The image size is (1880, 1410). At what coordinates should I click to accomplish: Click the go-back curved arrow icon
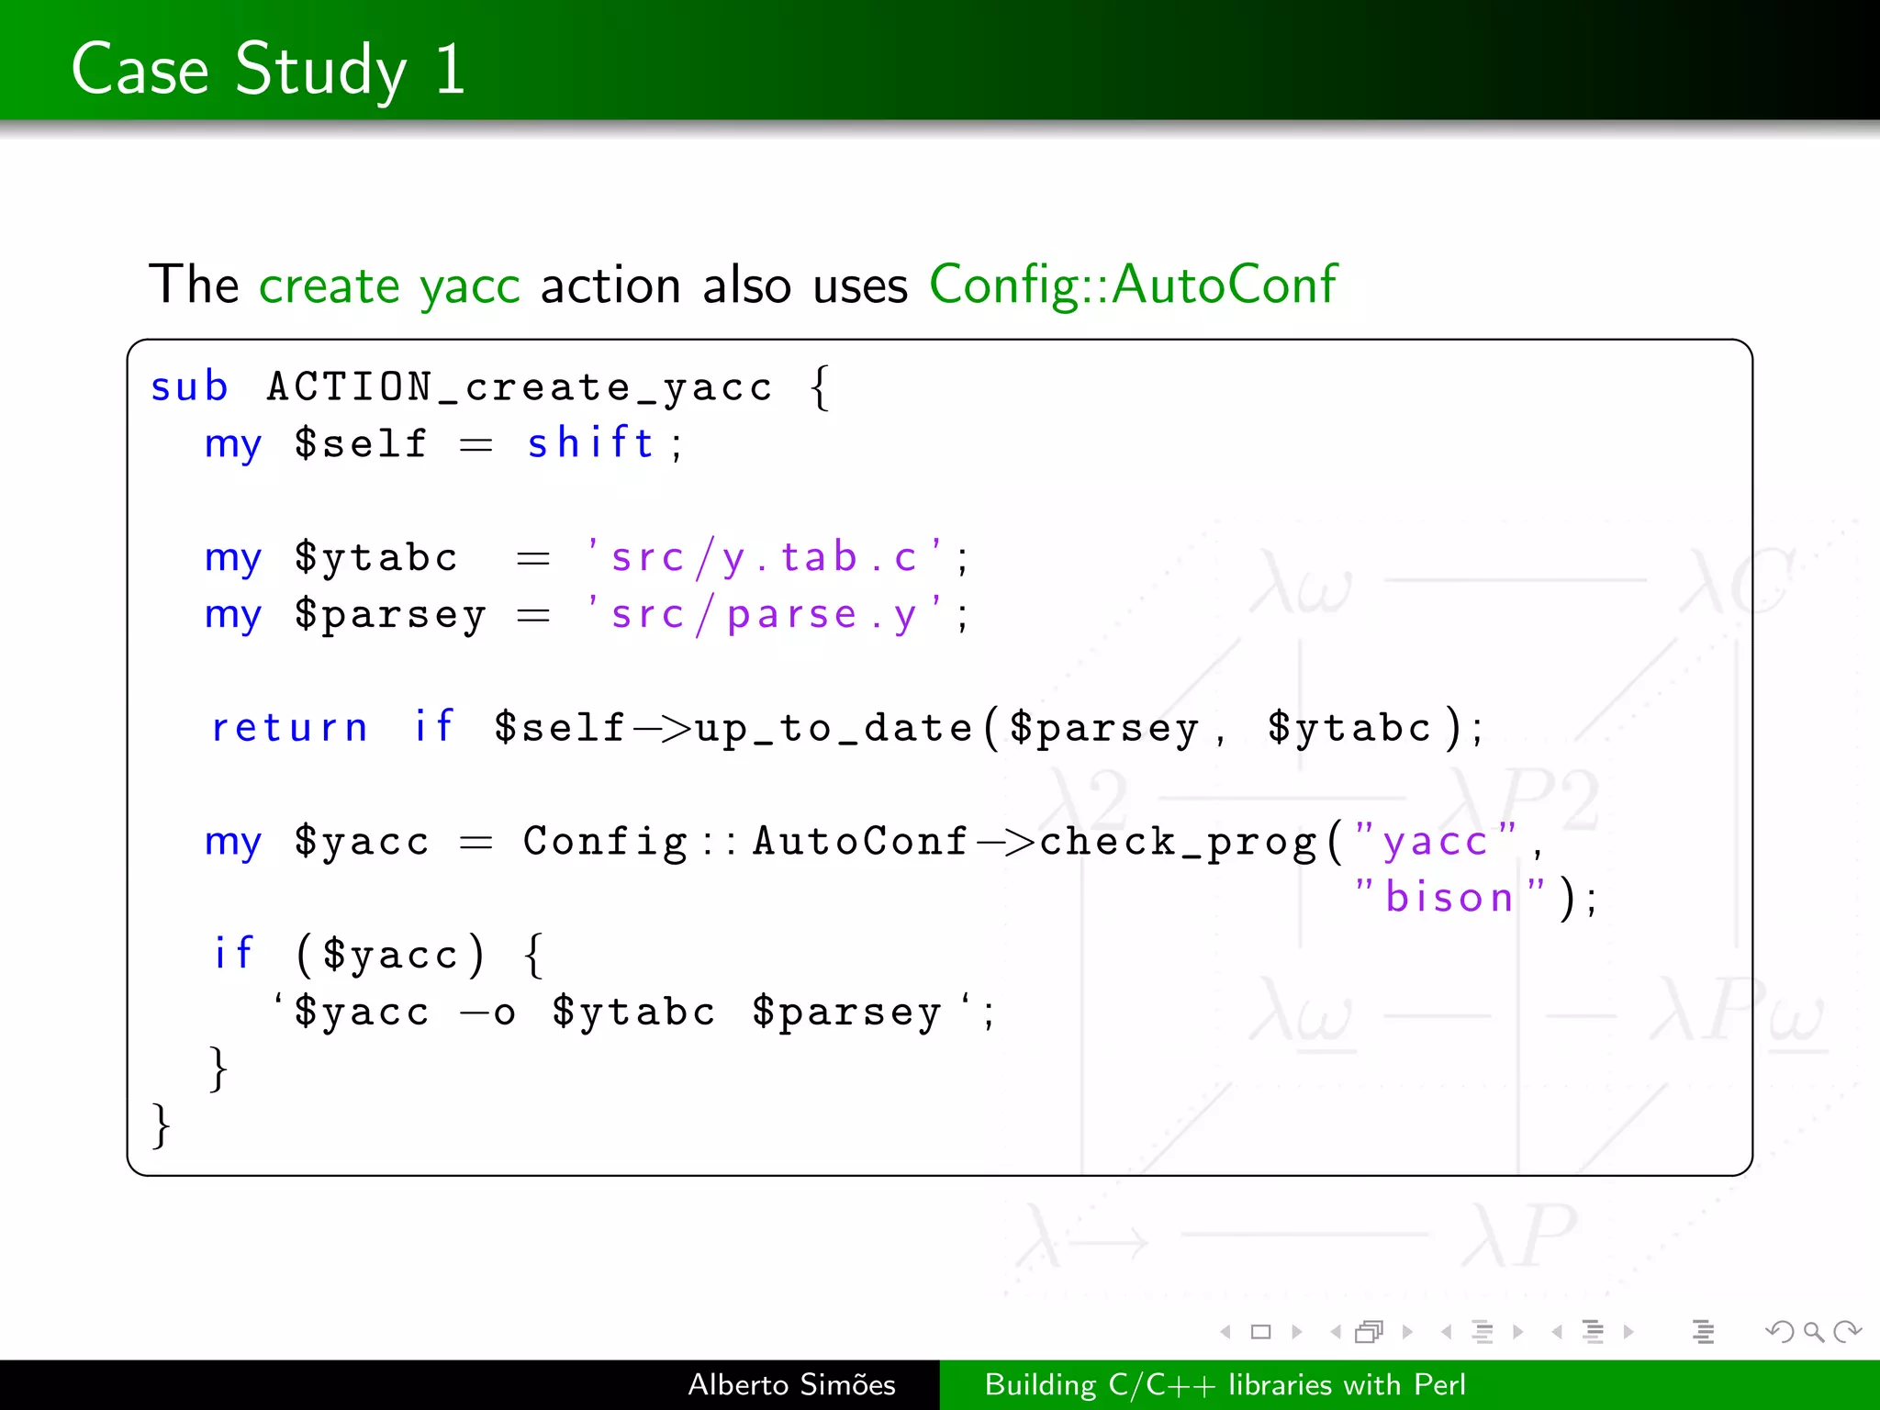click(x=1779, y=1332)
